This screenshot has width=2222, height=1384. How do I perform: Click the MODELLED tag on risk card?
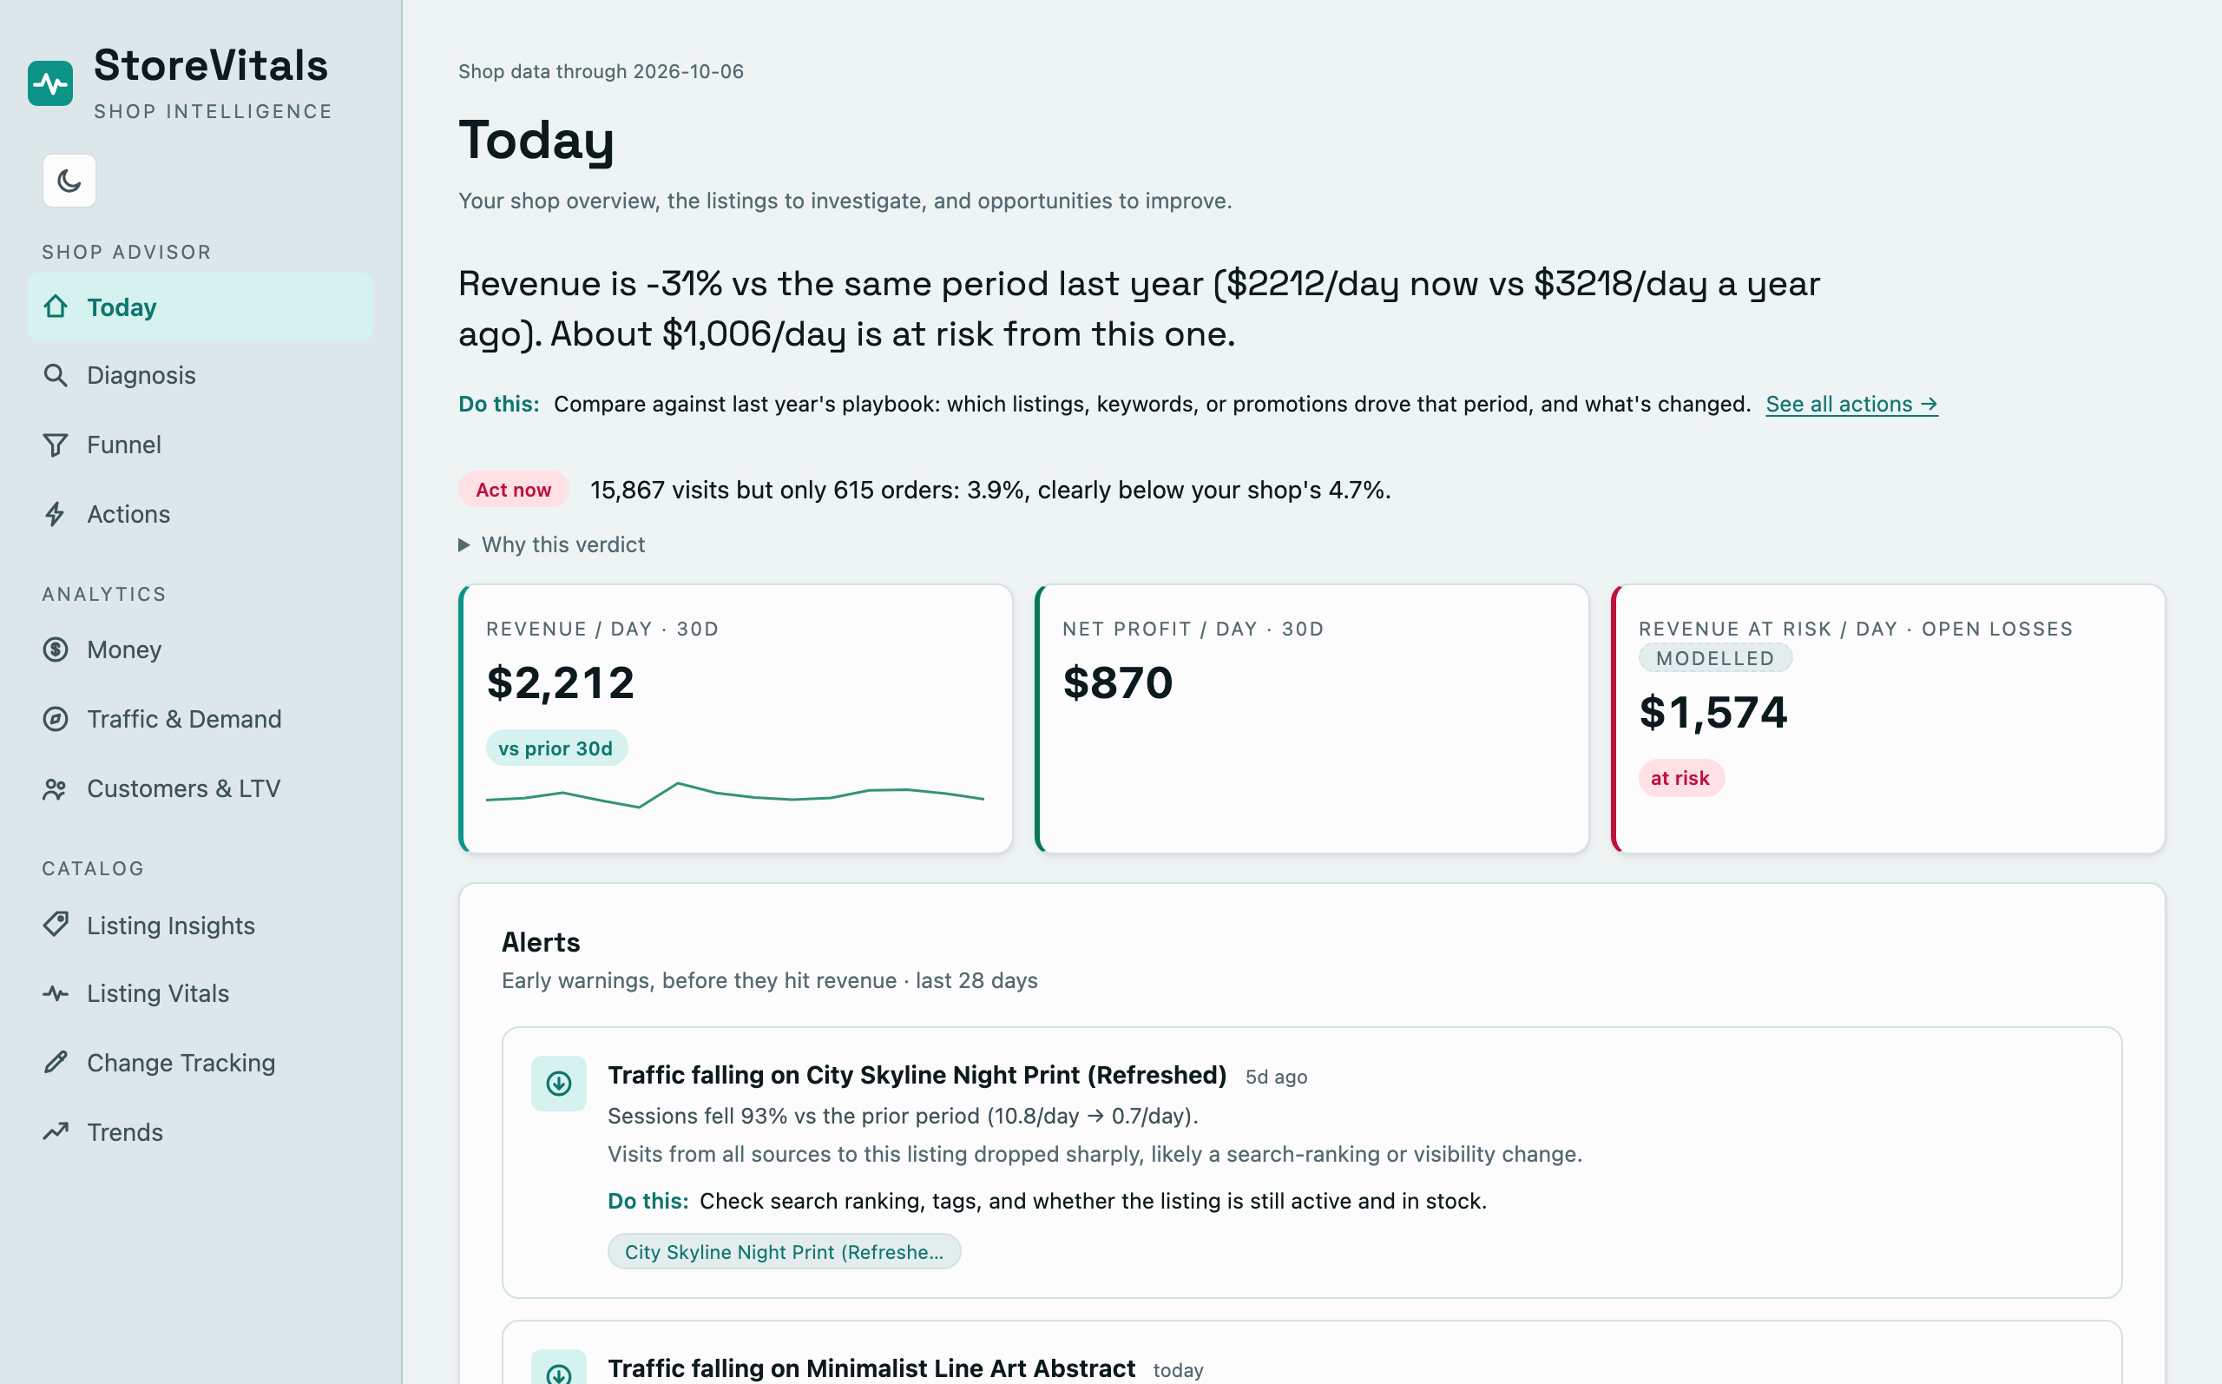click(1715, 658)
